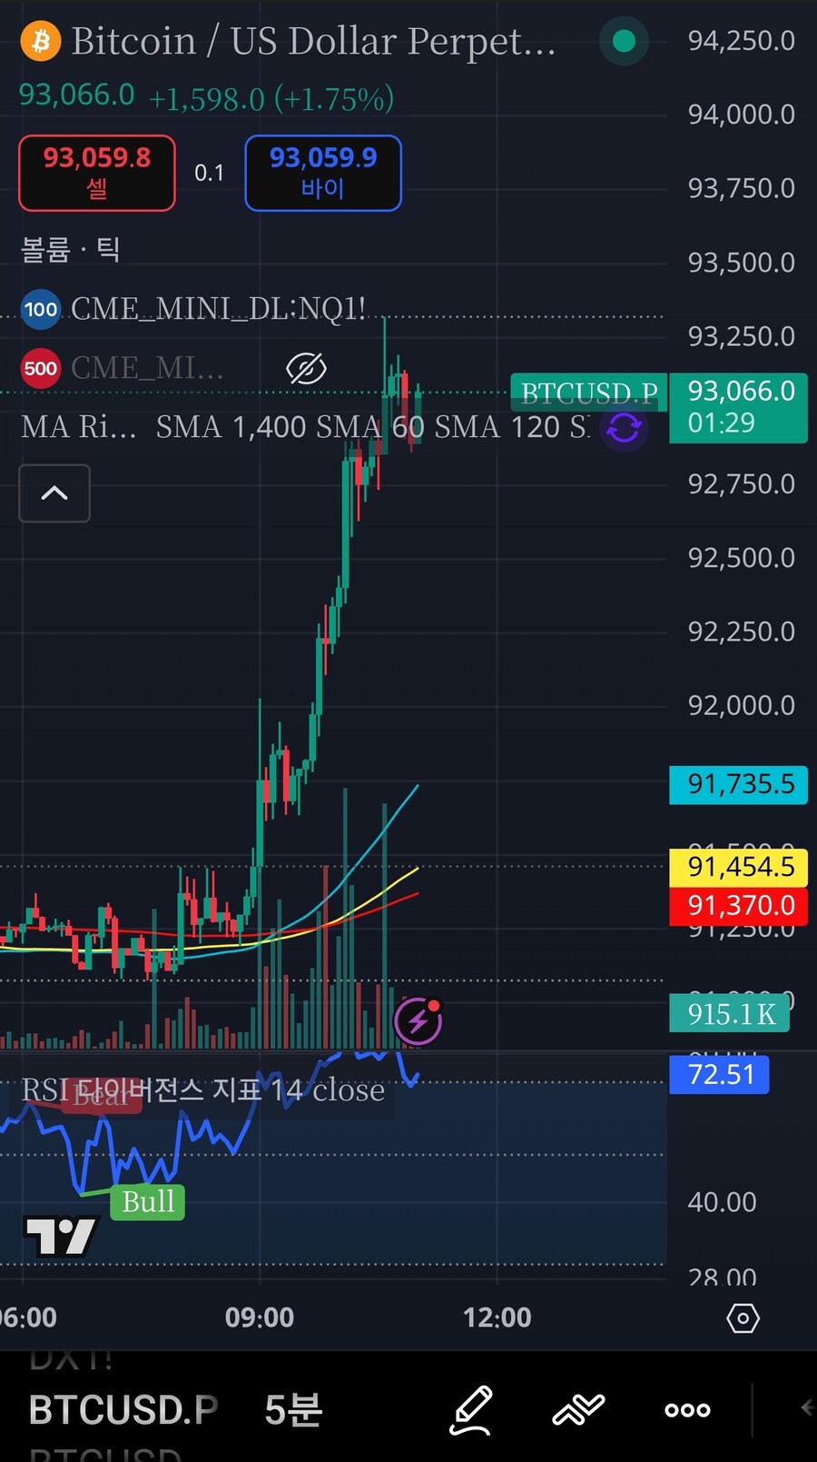Open chart settings hexagon icon
The height and width of the screenshot is (1462, 817).
coord(743,1318)
